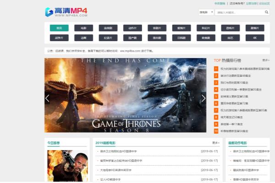Open the rank 9 title in hot ranking

[x=231, y=124]
